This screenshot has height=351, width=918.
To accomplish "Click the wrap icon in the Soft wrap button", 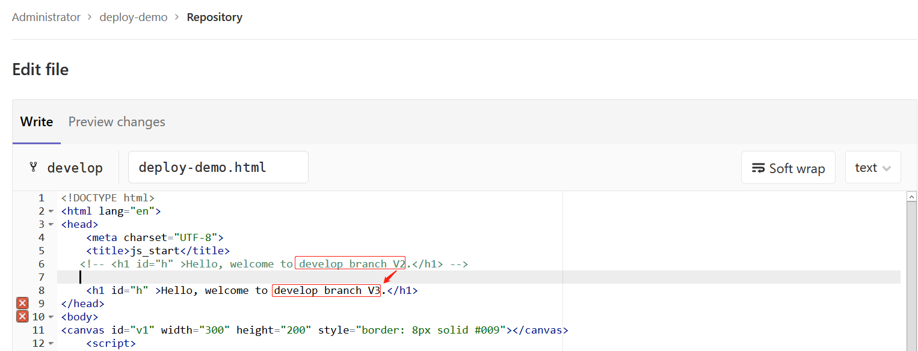I will [x=759, y=168].
